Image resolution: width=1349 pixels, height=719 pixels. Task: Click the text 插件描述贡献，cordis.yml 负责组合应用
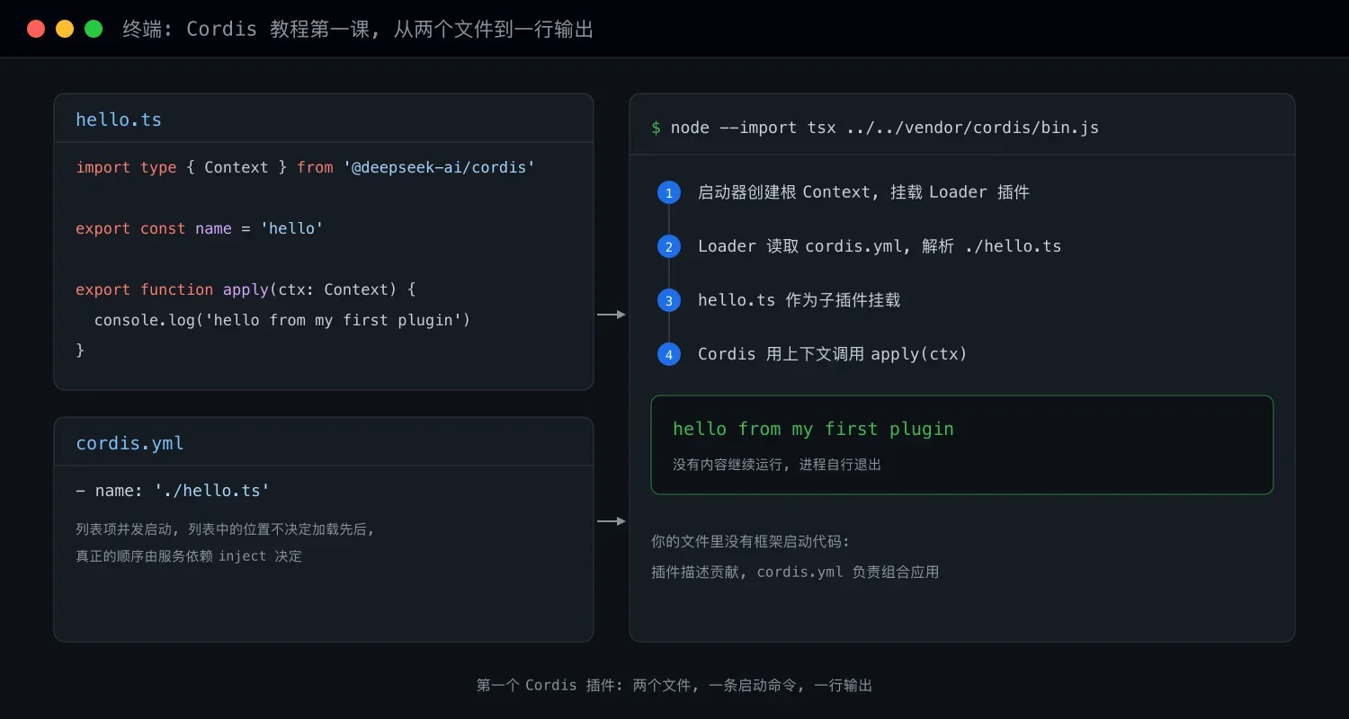tap(795, 573)
